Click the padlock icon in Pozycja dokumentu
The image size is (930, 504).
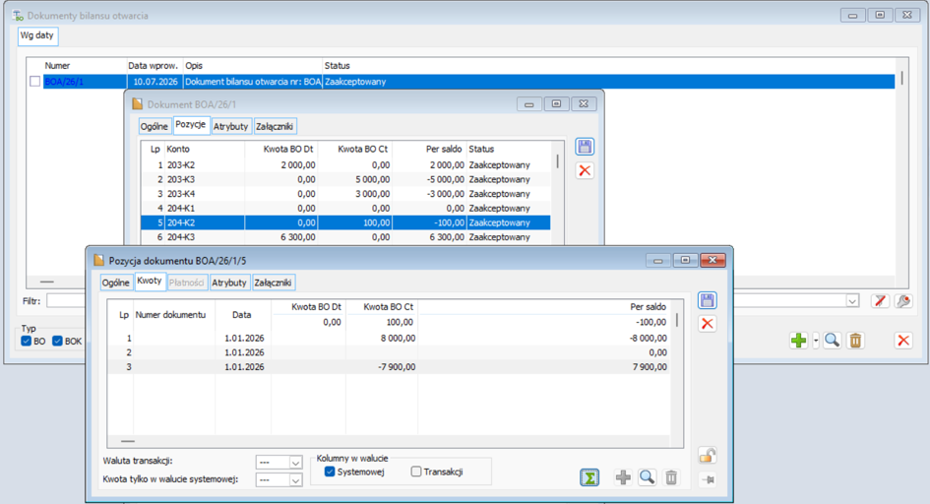(x=707, y=456)
